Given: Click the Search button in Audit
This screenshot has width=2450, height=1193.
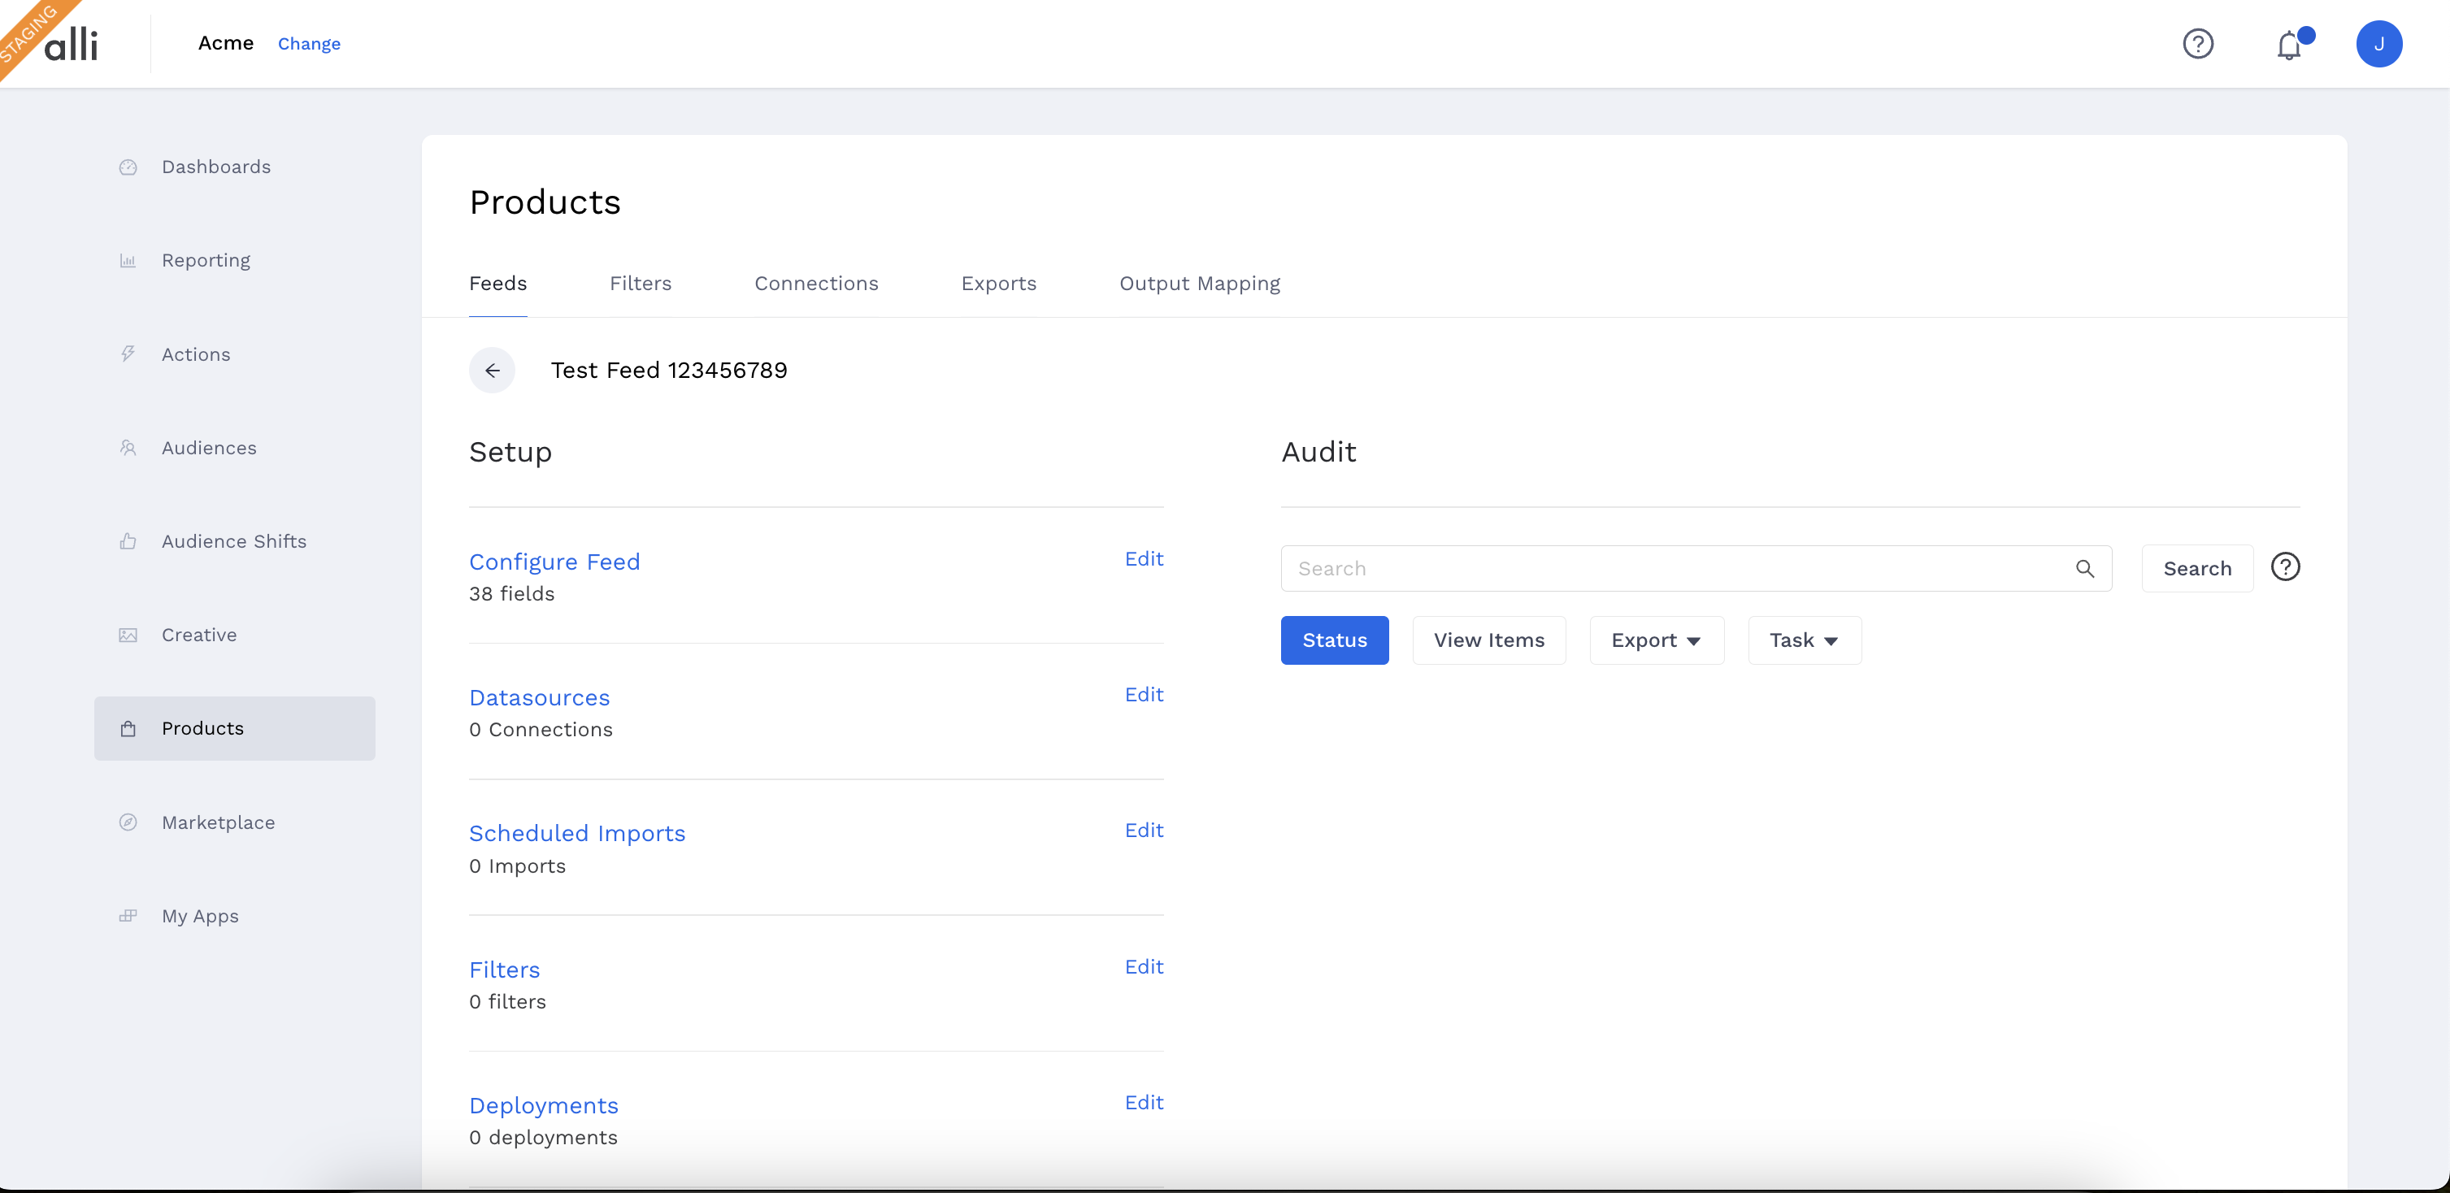Looking at the screenshot, I should click(x=2197, y=568).
